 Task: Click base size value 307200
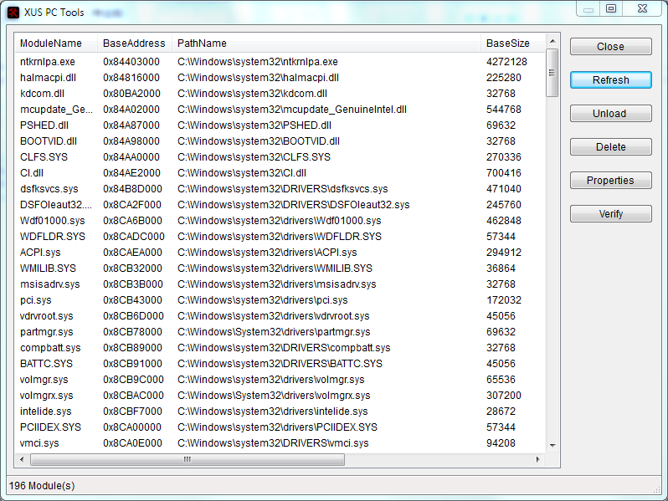(x=504, y=396)
